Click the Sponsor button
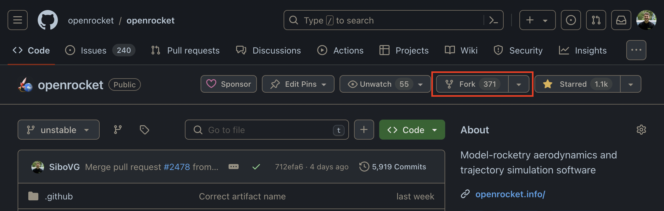The height and width of the screenshot is (211, 664). pos(229,84)
